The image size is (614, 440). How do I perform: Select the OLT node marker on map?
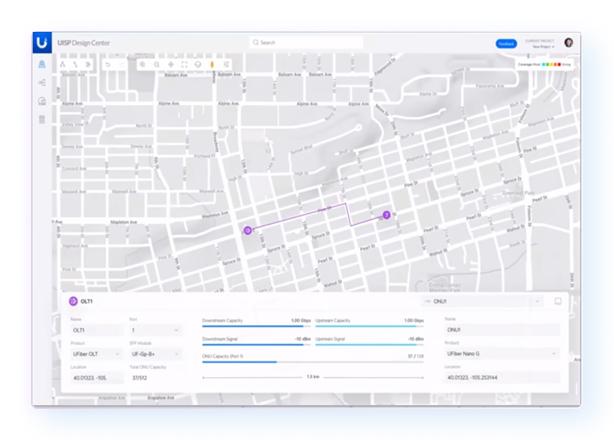click(247, 230)
